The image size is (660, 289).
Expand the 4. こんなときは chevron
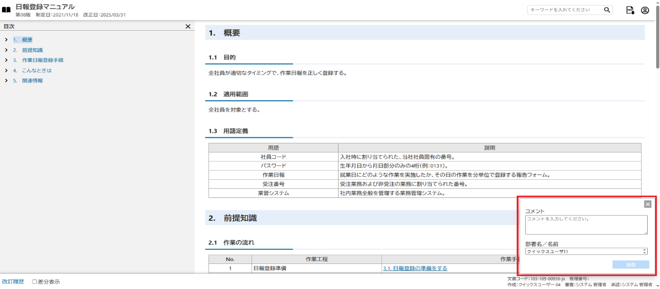point(6,70)
